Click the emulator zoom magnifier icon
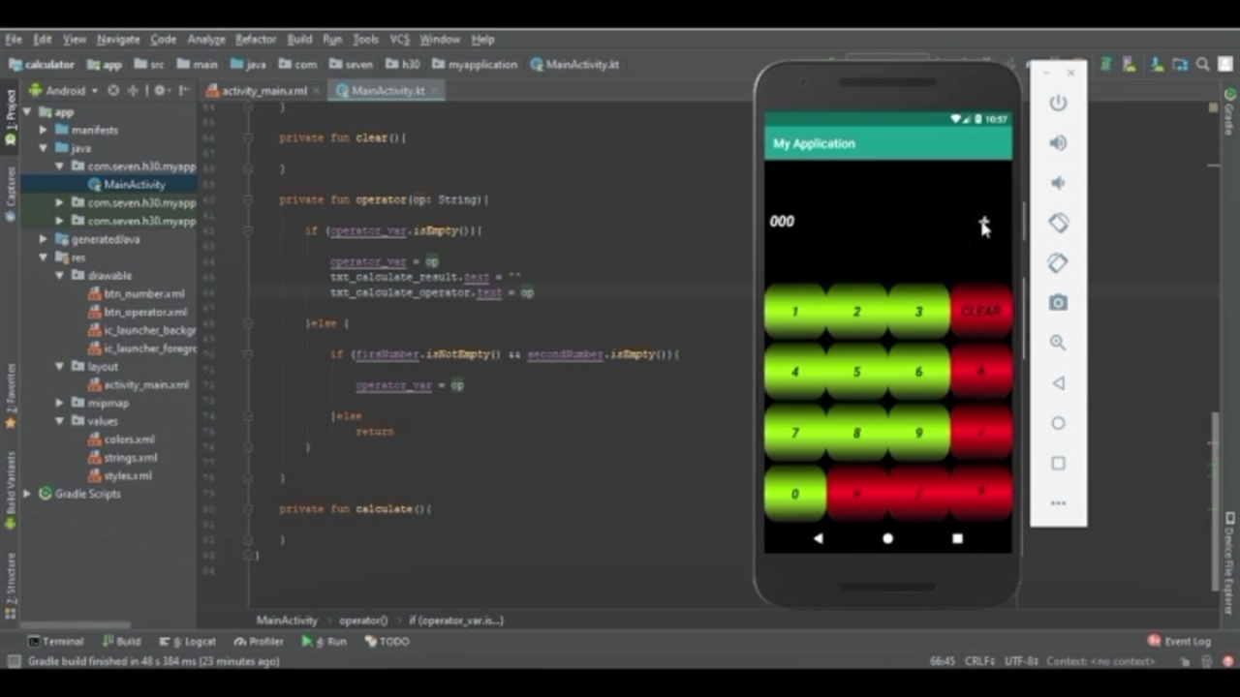Viewport: 1240px width, 697px height. [x=1058, y=343]
